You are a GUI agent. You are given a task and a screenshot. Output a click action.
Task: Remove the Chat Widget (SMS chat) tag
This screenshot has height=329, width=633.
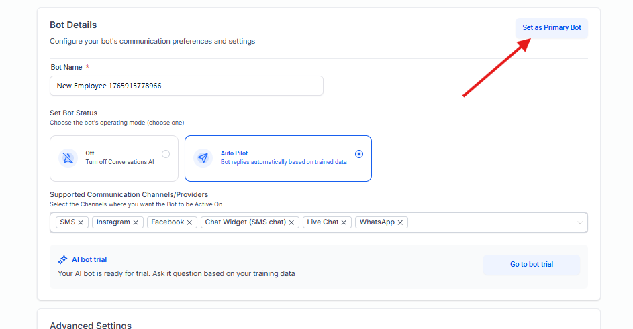[x=292, y=222]
